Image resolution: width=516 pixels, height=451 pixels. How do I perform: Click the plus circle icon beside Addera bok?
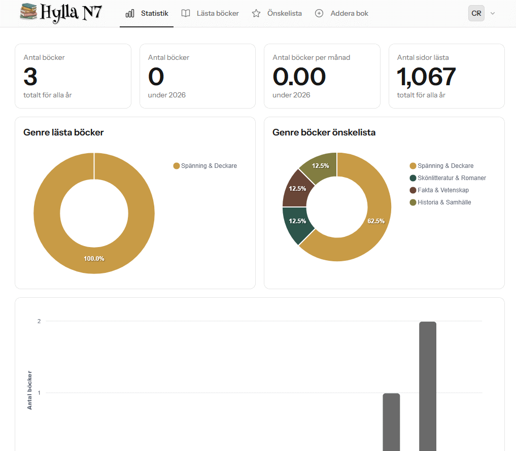[x=319, y=14]
